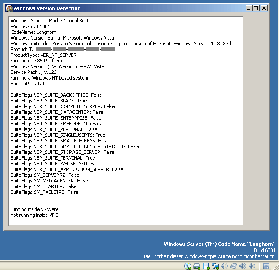
Task: Click the VMware floppy drive status icon
Action: [x=206, y=266]
